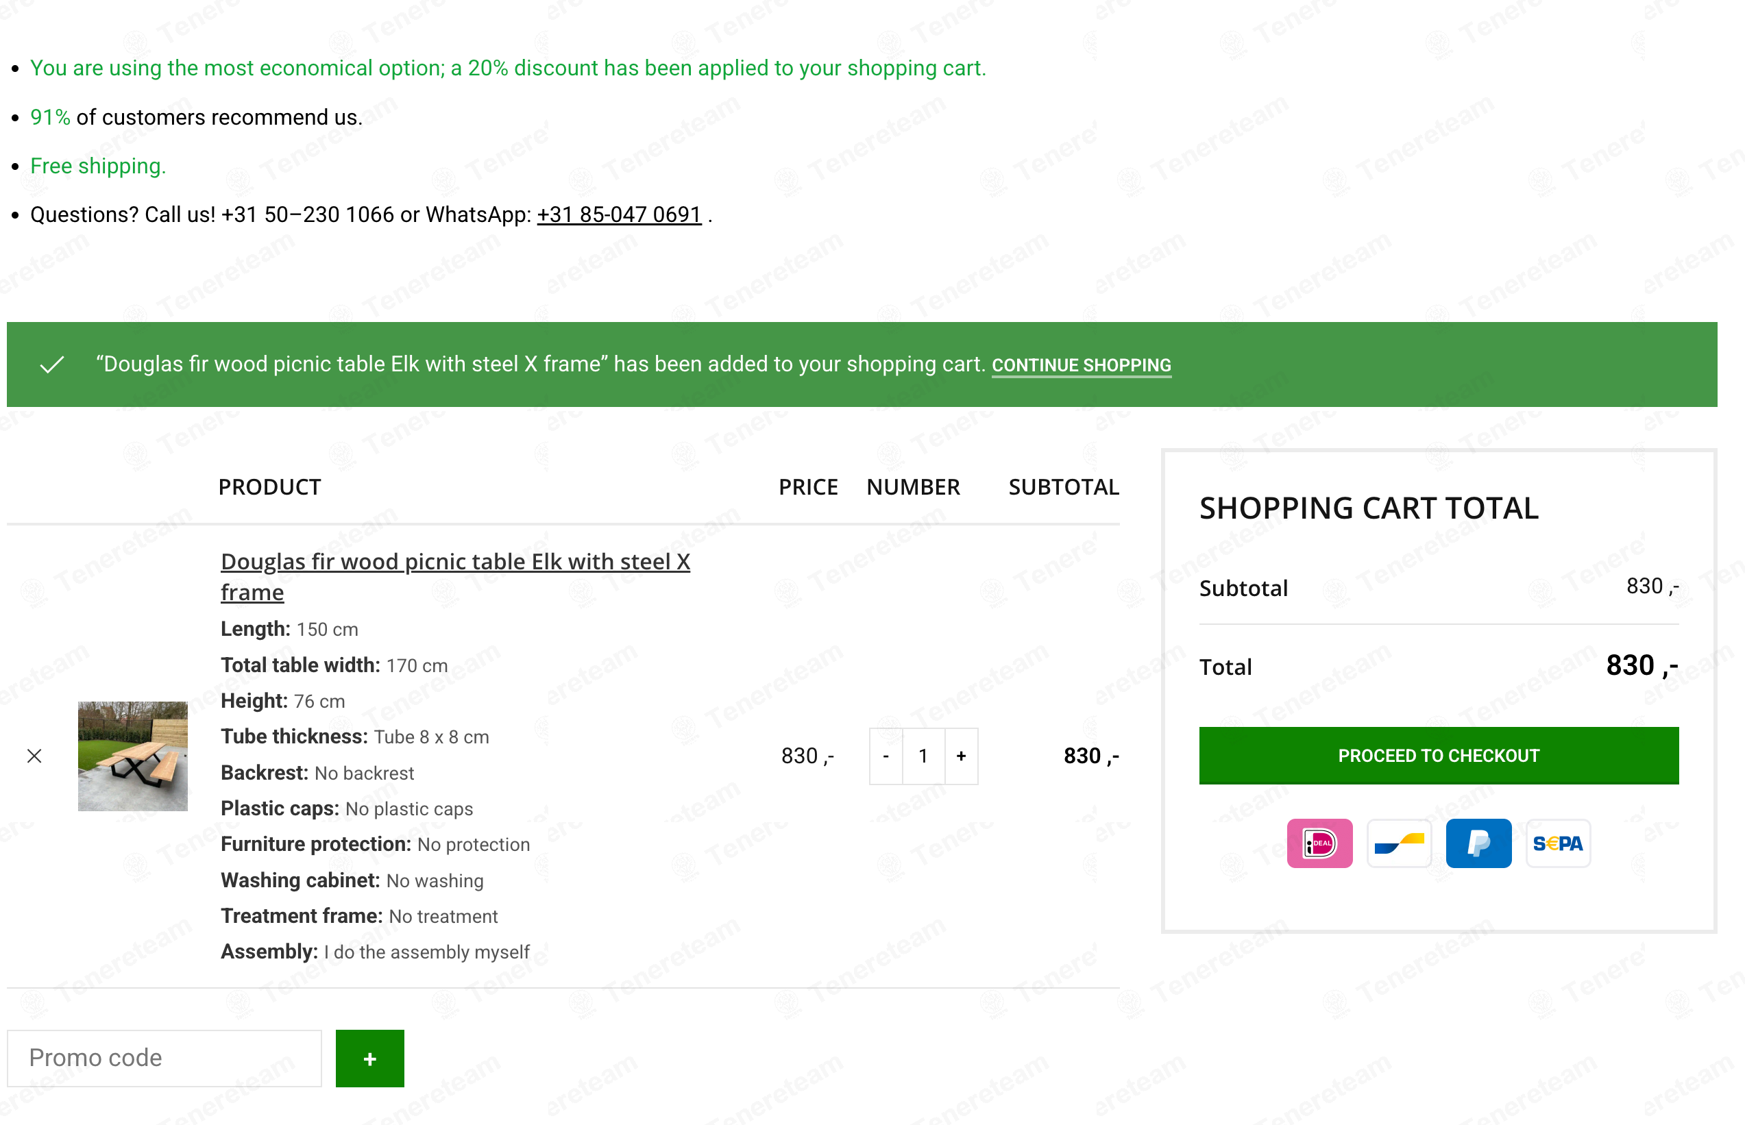Viewport: 1745px width, 1125px height.
Task: Click 'Washing cabinet: No washing' line
Action: (x=352, y=880)
